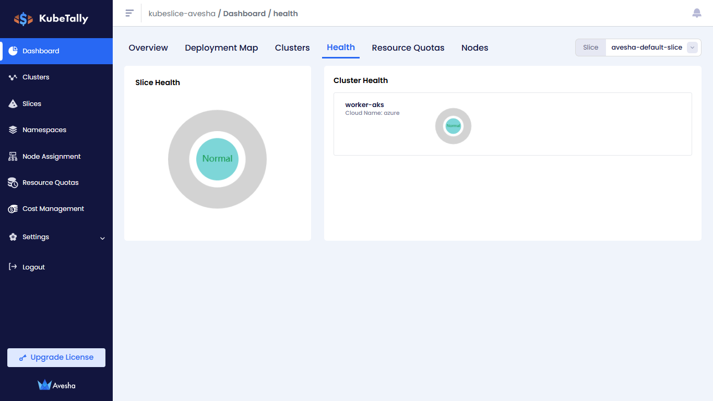The width and height of the screenshot is (713, 401).
Task: Open Clusters in the sidebar
Action: [56, 77]
